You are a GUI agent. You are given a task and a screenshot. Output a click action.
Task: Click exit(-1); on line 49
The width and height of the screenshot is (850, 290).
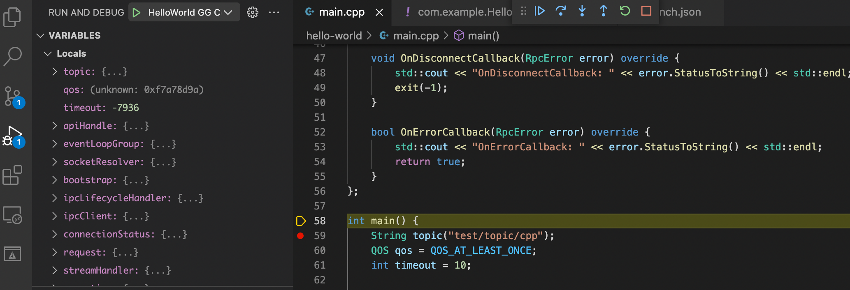coord(421,88)
